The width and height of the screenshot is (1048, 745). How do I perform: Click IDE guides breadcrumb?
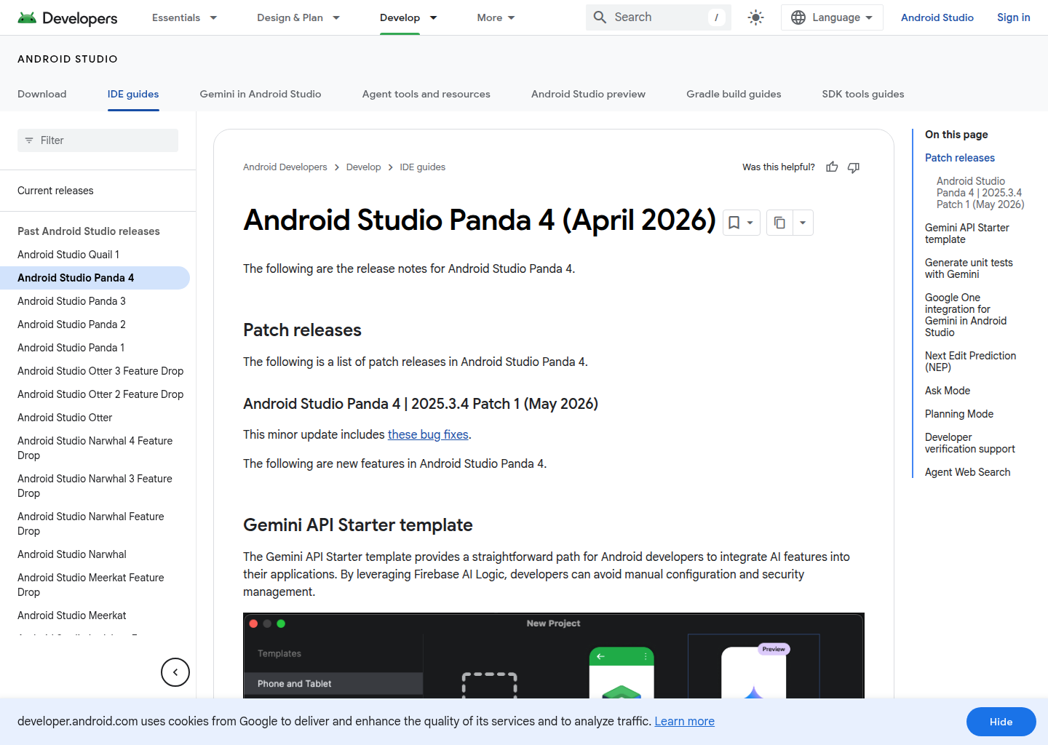[x=423, y=167]
